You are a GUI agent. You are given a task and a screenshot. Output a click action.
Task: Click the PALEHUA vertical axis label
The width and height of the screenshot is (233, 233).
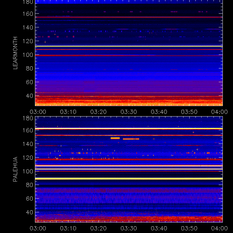15,169
